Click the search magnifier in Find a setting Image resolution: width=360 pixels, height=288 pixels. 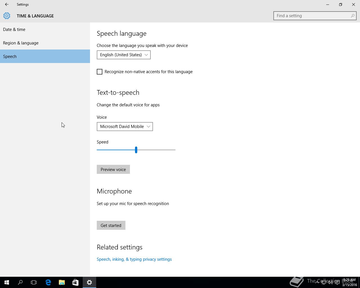pos(352,16)
